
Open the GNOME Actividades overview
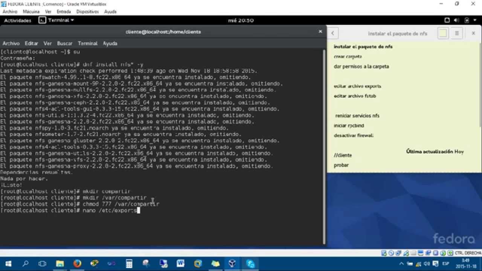(x=18, y=20)
